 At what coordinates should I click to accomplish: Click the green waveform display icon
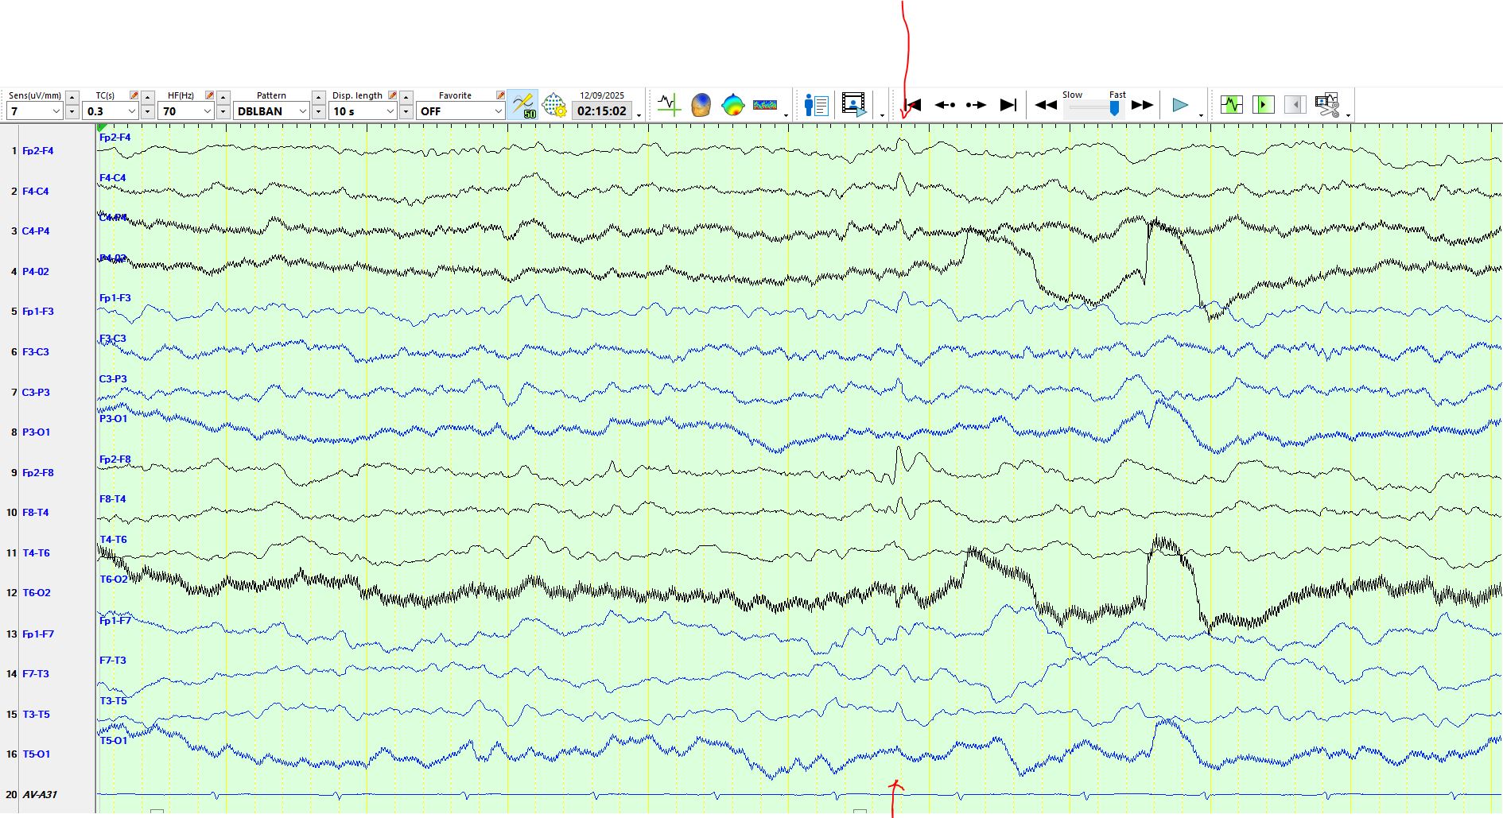1232,105
